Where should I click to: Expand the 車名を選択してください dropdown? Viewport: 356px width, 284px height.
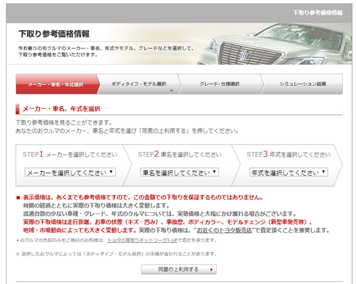pos(182,172)
